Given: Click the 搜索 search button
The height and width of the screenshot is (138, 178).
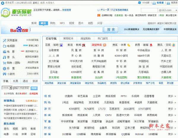Looking at the screenshot, I should tap(111, 30).
